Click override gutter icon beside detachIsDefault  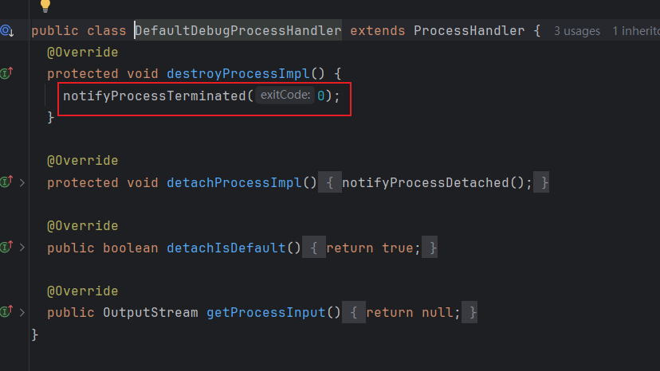click(x=6, y=247)
